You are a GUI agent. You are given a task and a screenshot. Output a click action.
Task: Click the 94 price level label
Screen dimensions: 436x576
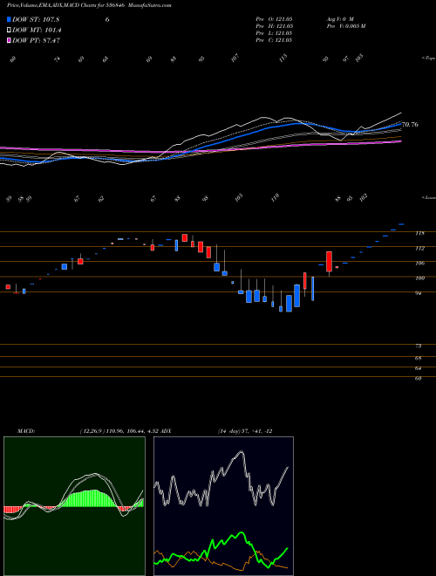coord(418,293)
